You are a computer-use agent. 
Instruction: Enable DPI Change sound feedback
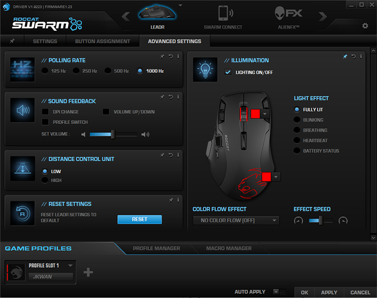pos(45,112)
